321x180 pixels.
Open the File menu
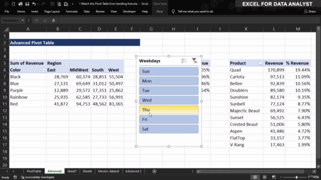[7, 11]
